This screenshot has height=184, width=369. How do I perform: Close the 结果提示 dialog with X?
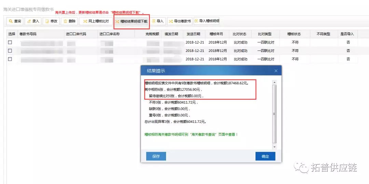pos(276,71)
